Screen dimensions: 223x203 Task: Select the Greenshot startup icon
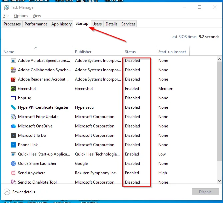coord(13,89)
